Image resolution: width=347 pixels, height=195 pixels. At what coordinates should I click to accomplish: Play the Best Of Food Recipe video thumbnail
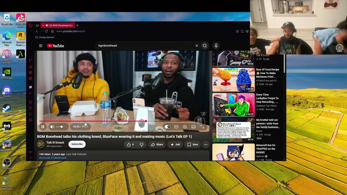click(x=233, y=80)
